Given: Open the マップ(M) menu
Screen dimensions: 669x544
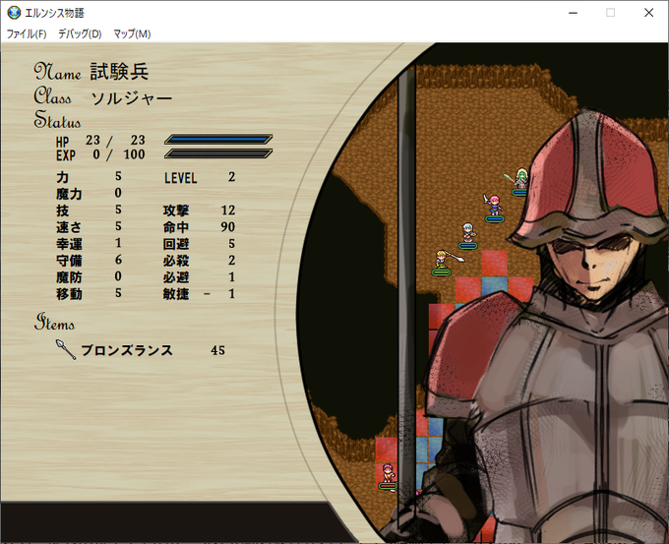Looking at the screenshot, I should click(132, 33).
